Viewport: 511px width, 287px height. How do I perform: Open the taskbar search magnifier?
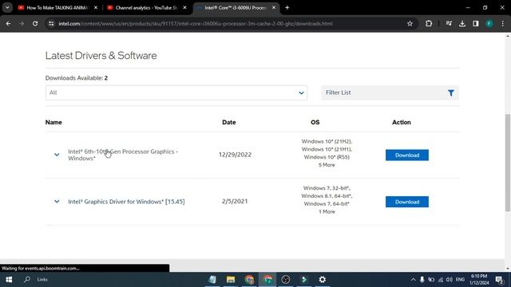(x=27, y=280)
